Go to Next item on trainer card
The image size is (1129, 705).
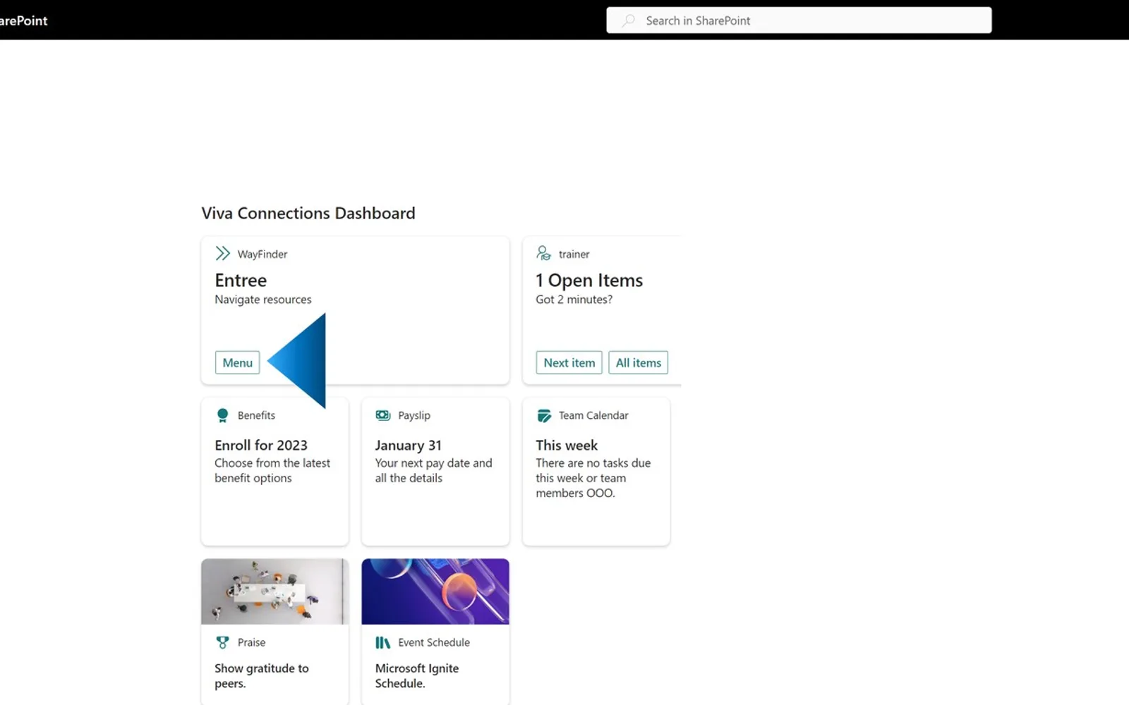[569, 362]
